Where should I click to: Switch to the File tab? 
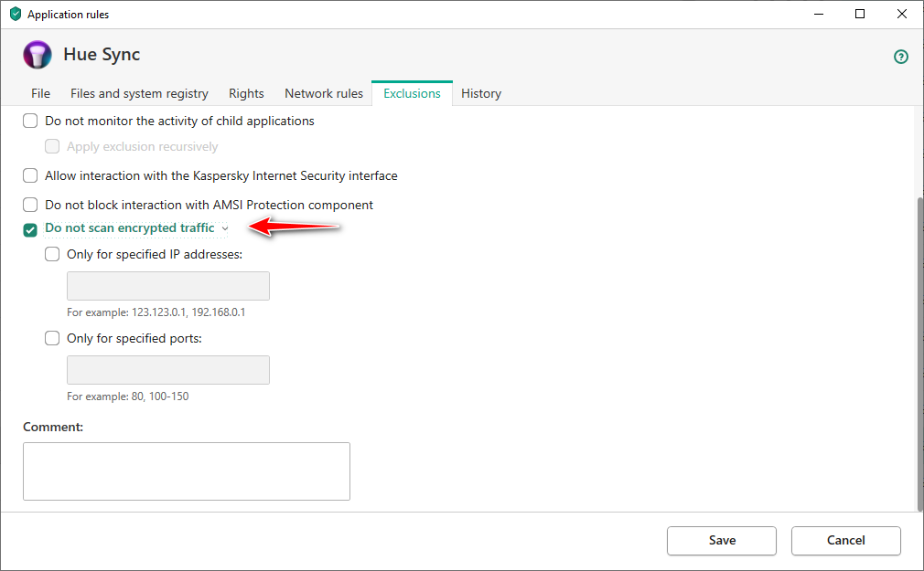[x=40, y=93]
